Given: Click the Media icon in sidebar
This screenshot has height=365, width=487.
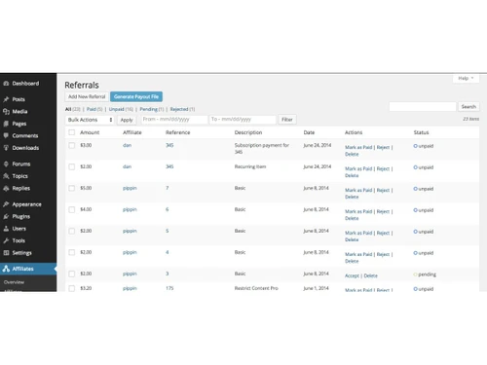Looking at the screenshot, I should (6, 112).
